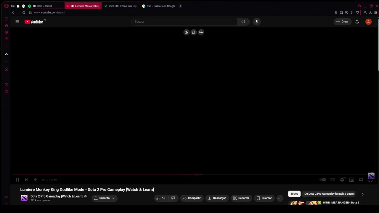
Task: Open GX Control in the sidebar
Action: point(6,19)
